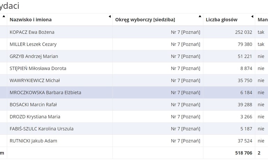Select the 'Liczba głosów' column header label

[x=222, y=20]
